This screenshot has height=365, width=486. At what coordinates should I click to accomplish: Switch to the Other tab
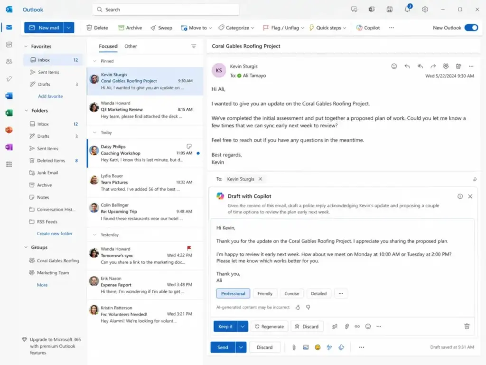pyautogui.click(x=131, y=46)
